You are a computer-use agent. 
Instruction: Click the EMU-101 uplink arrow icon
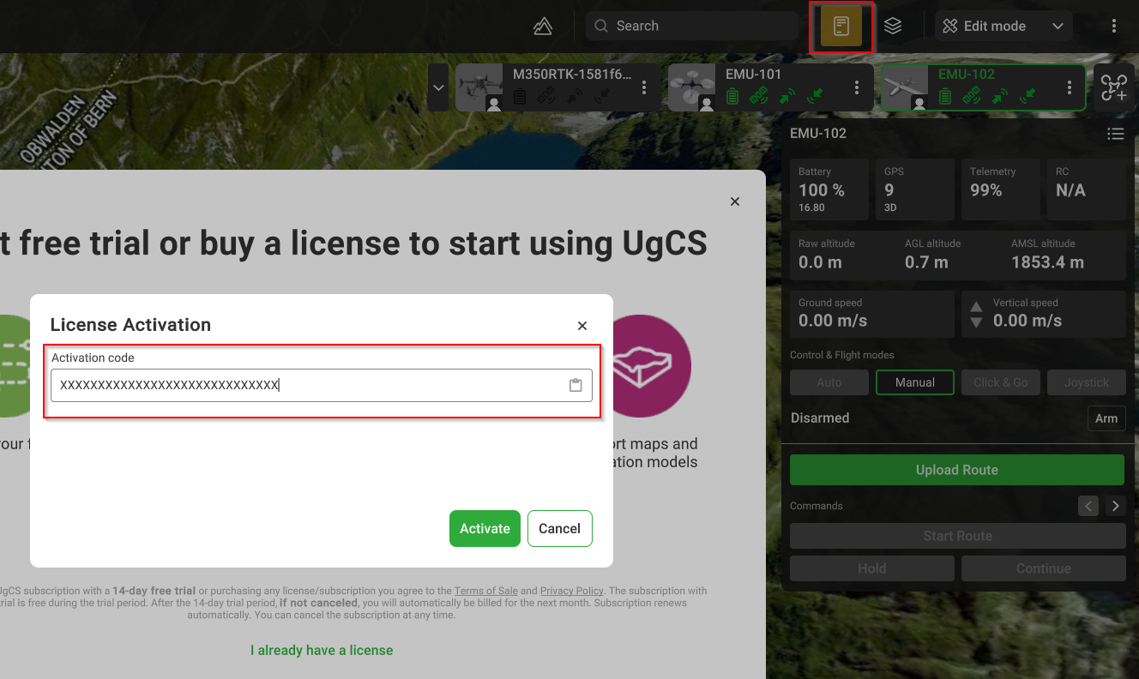pyautogui.click(x=786, y=97)
